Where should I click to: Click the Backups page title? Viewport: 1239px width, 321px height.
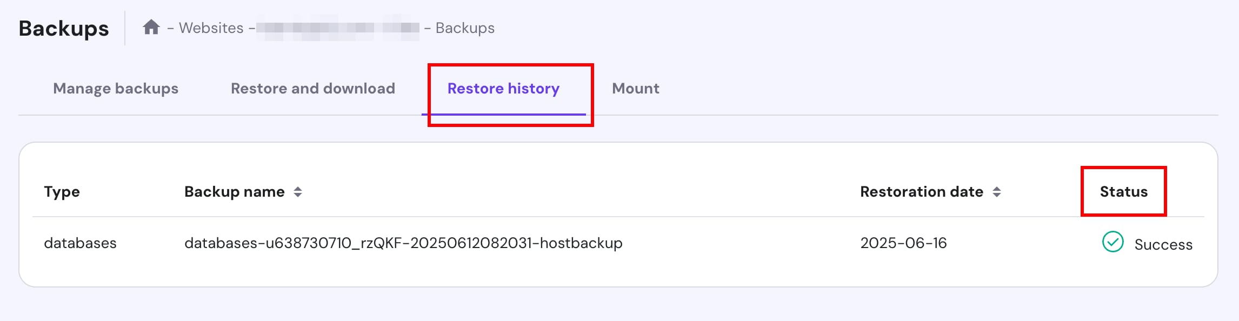point(64,28)
